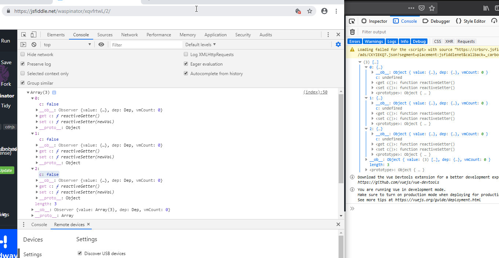499x258 pixels.
Task: Clear the Chrome console with the ban icon
Action: coord(34,44)
